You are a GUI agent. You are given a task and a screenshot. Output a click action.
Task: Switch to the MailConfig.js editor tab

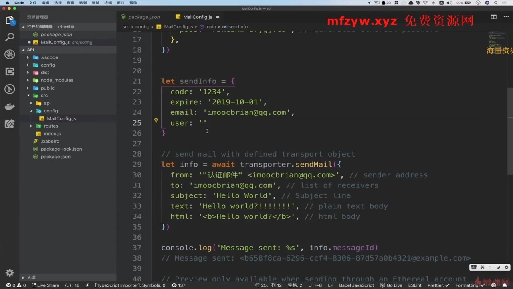(198, 17)
